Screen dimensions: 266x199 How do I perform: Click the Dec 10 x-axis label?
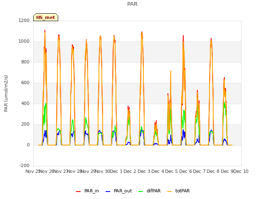pyautogui.click(x=241, y=171)
